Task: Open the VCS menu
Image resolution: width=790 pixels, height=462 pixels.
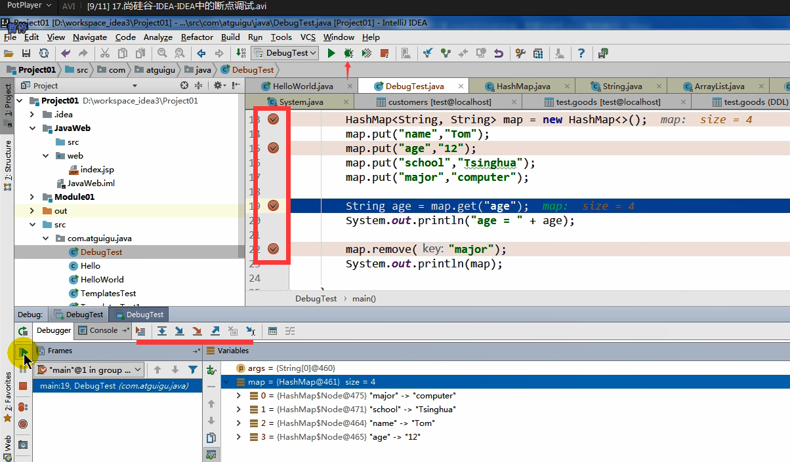Action: (x=308, y=37)
